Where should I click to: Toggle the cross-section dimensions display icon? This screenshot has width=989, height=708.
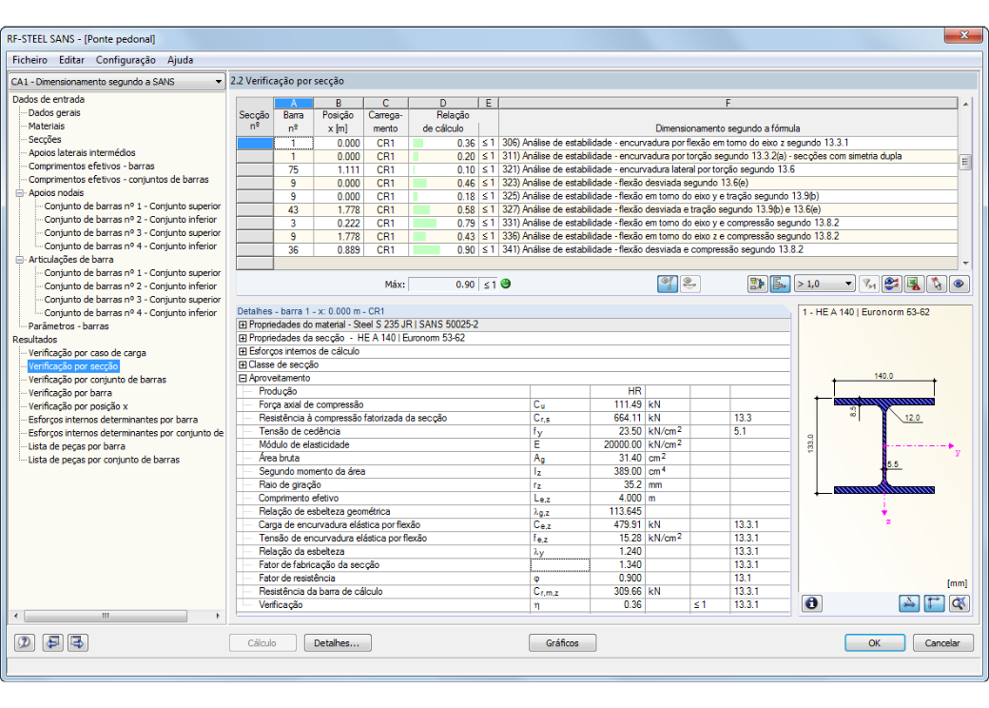point(909,604)
